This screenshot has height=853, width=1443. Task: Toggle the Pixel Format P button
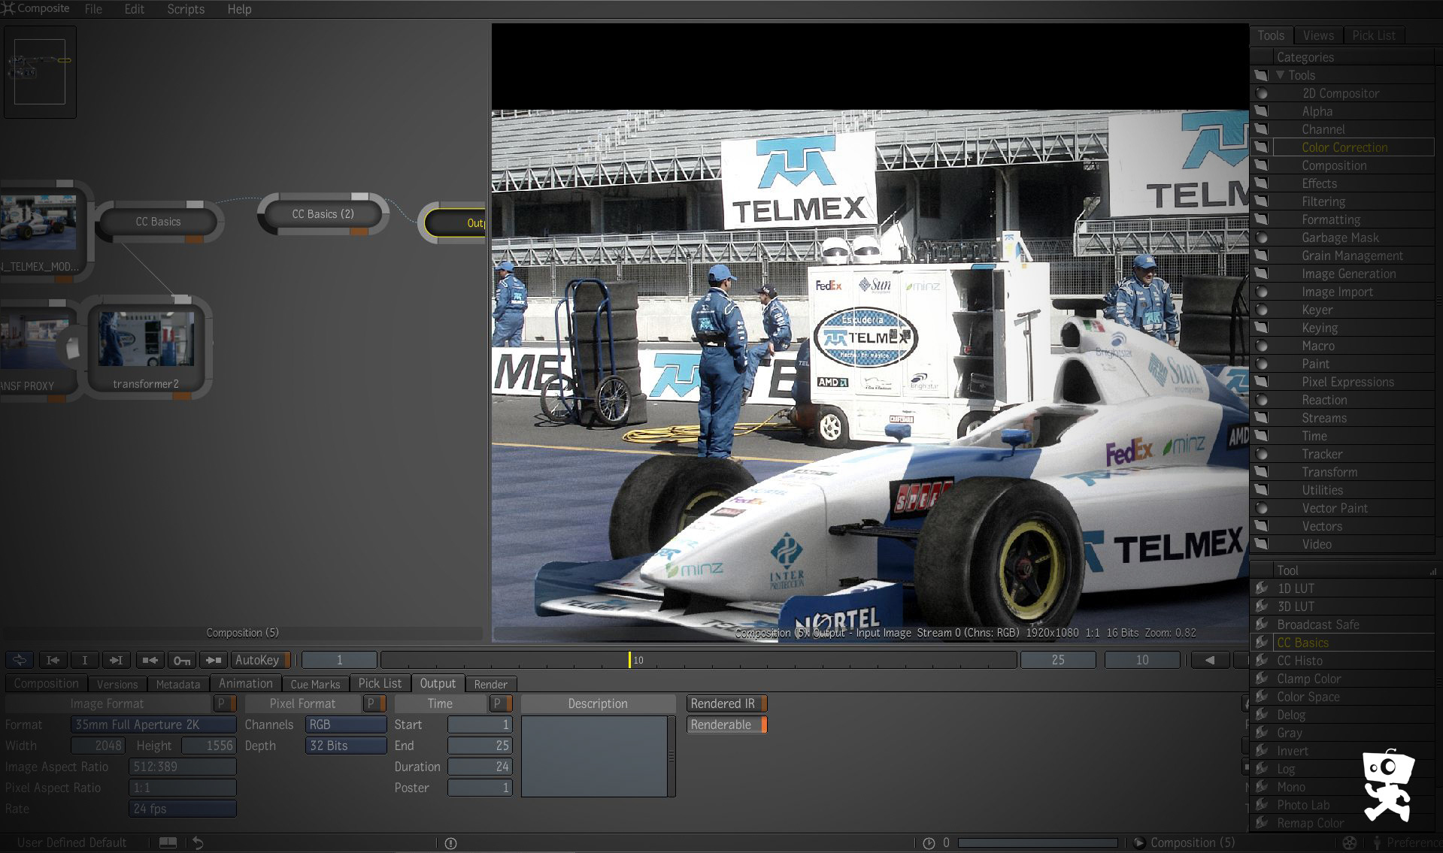374,703
